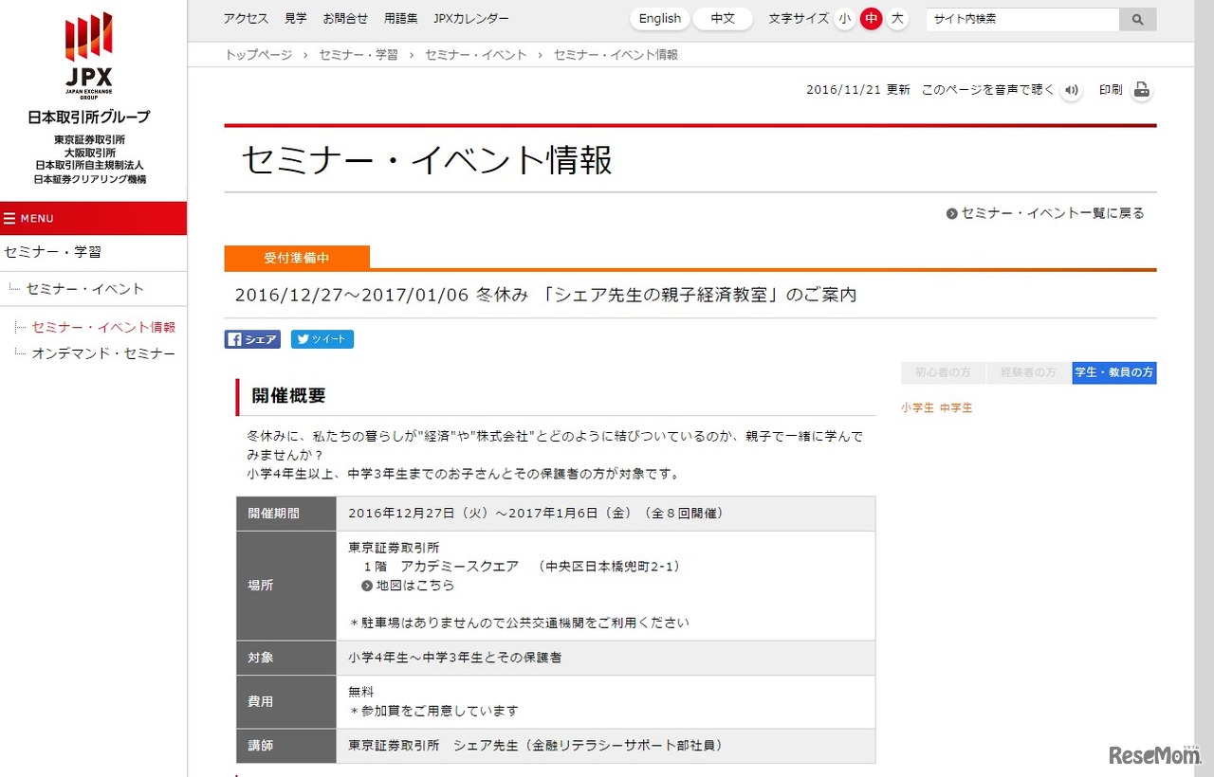Click the JPX logo
Screen dimensions: 1214x777
[88, 56]
